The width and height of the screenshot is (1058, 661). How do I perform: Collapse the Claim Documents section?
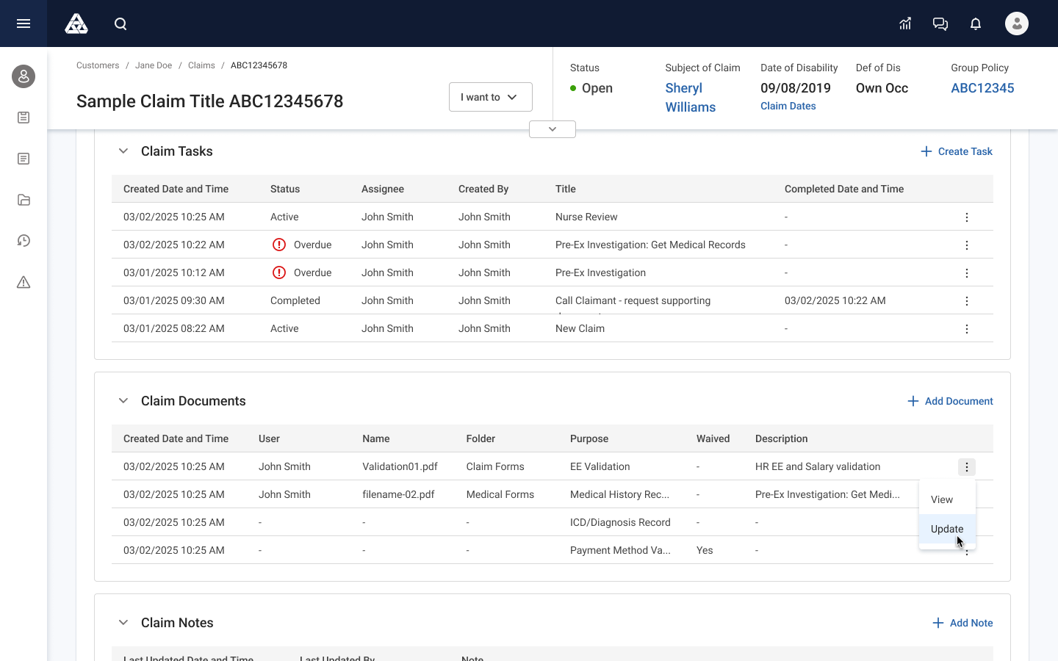tap(123, 401)
